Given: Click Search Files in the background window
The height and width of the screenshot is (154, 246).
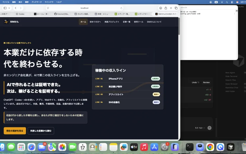Looking at the screenshot, I should coord(231,80).
